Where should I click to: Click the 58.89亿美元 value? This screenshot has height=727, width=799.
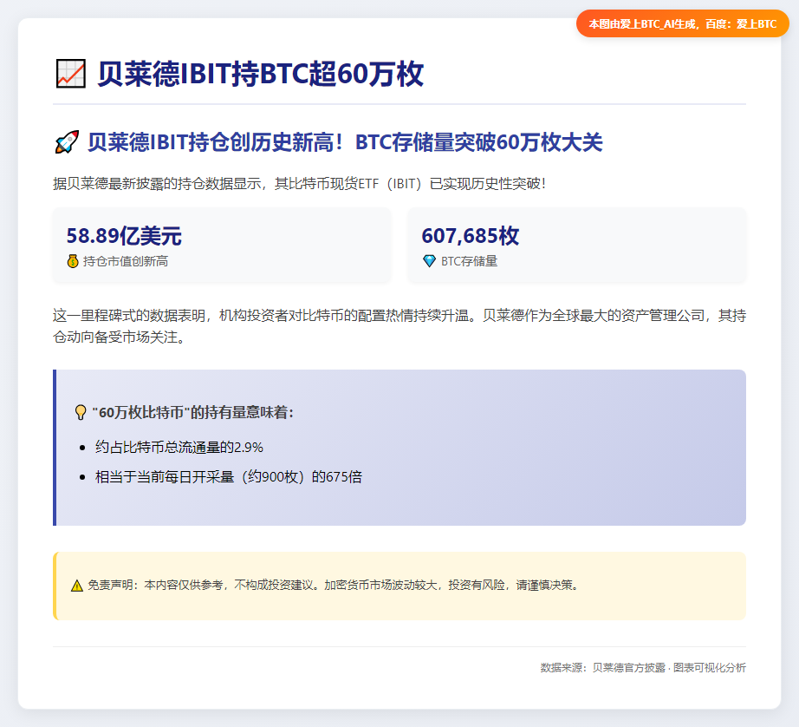tap(124, 236)
